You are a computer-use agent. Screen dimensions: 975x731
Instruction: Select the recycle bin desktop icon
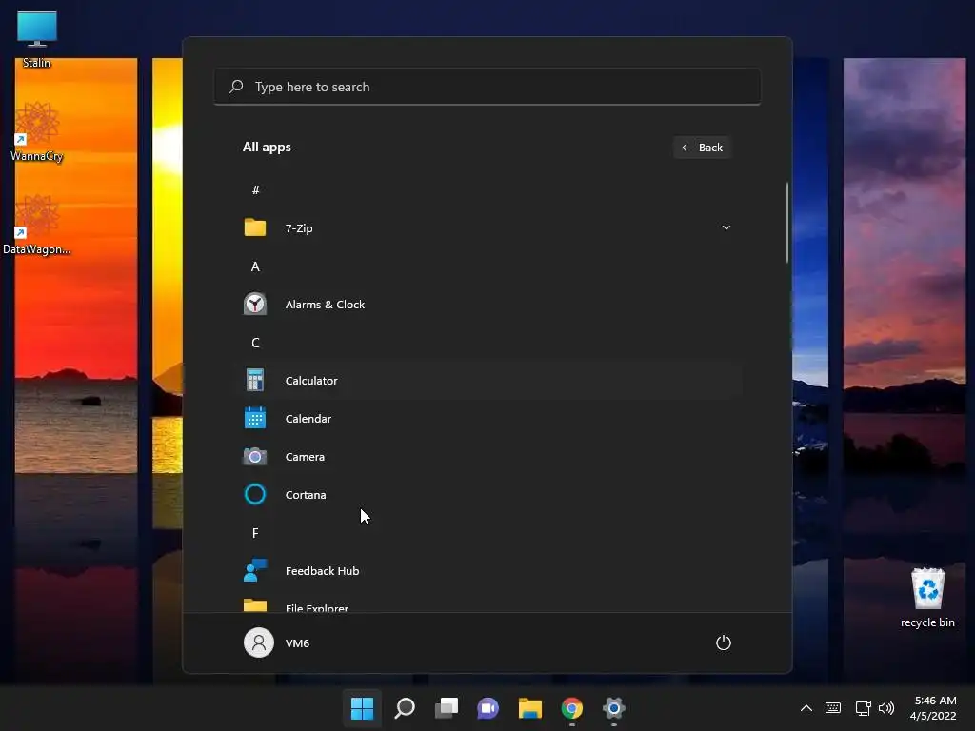927,597
